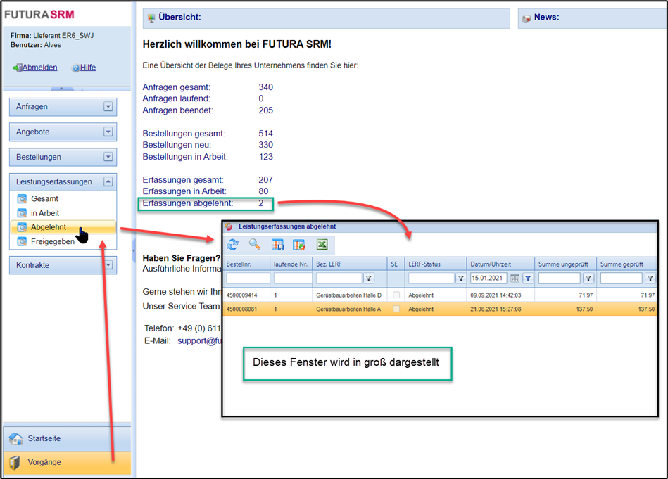Click the filter icon for LERF-Status
Viewport: 668px width, 479px height.
(x=461, y=279)
